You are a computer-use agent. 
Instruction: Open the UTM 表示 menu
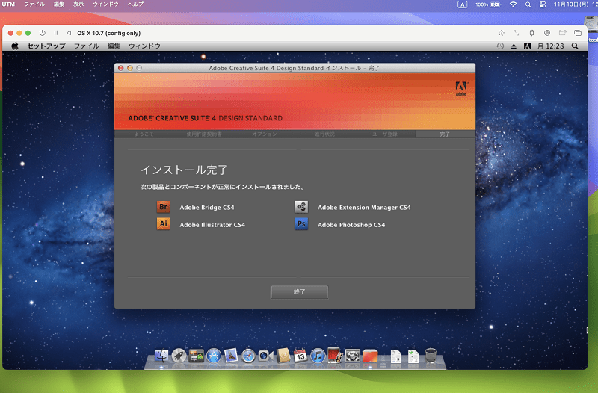[x=78, y=4]
